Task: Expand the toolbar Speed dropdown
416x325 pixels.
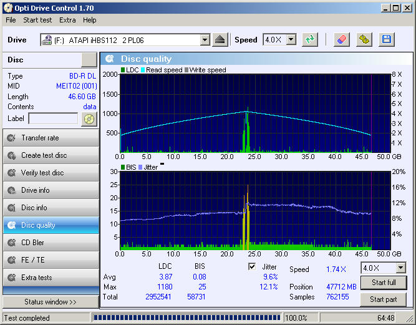Action: coord(291,40)
